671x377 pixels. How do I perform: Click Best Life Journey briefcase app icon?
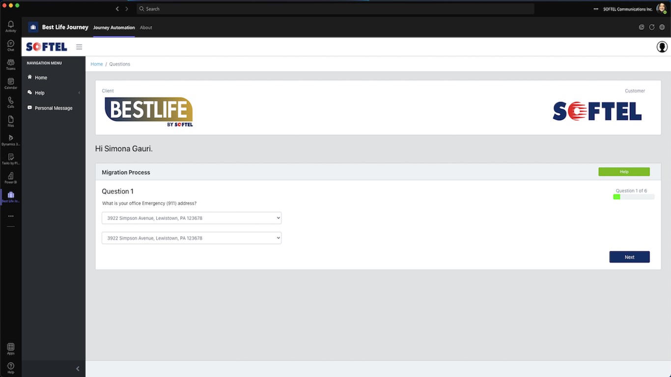[x=33, y=27]
